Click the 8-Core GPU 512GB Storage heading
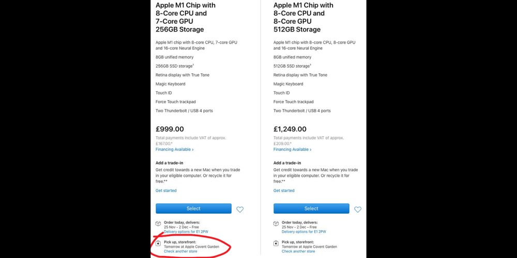This screenshot has width=517, height=258. point(303,17)
